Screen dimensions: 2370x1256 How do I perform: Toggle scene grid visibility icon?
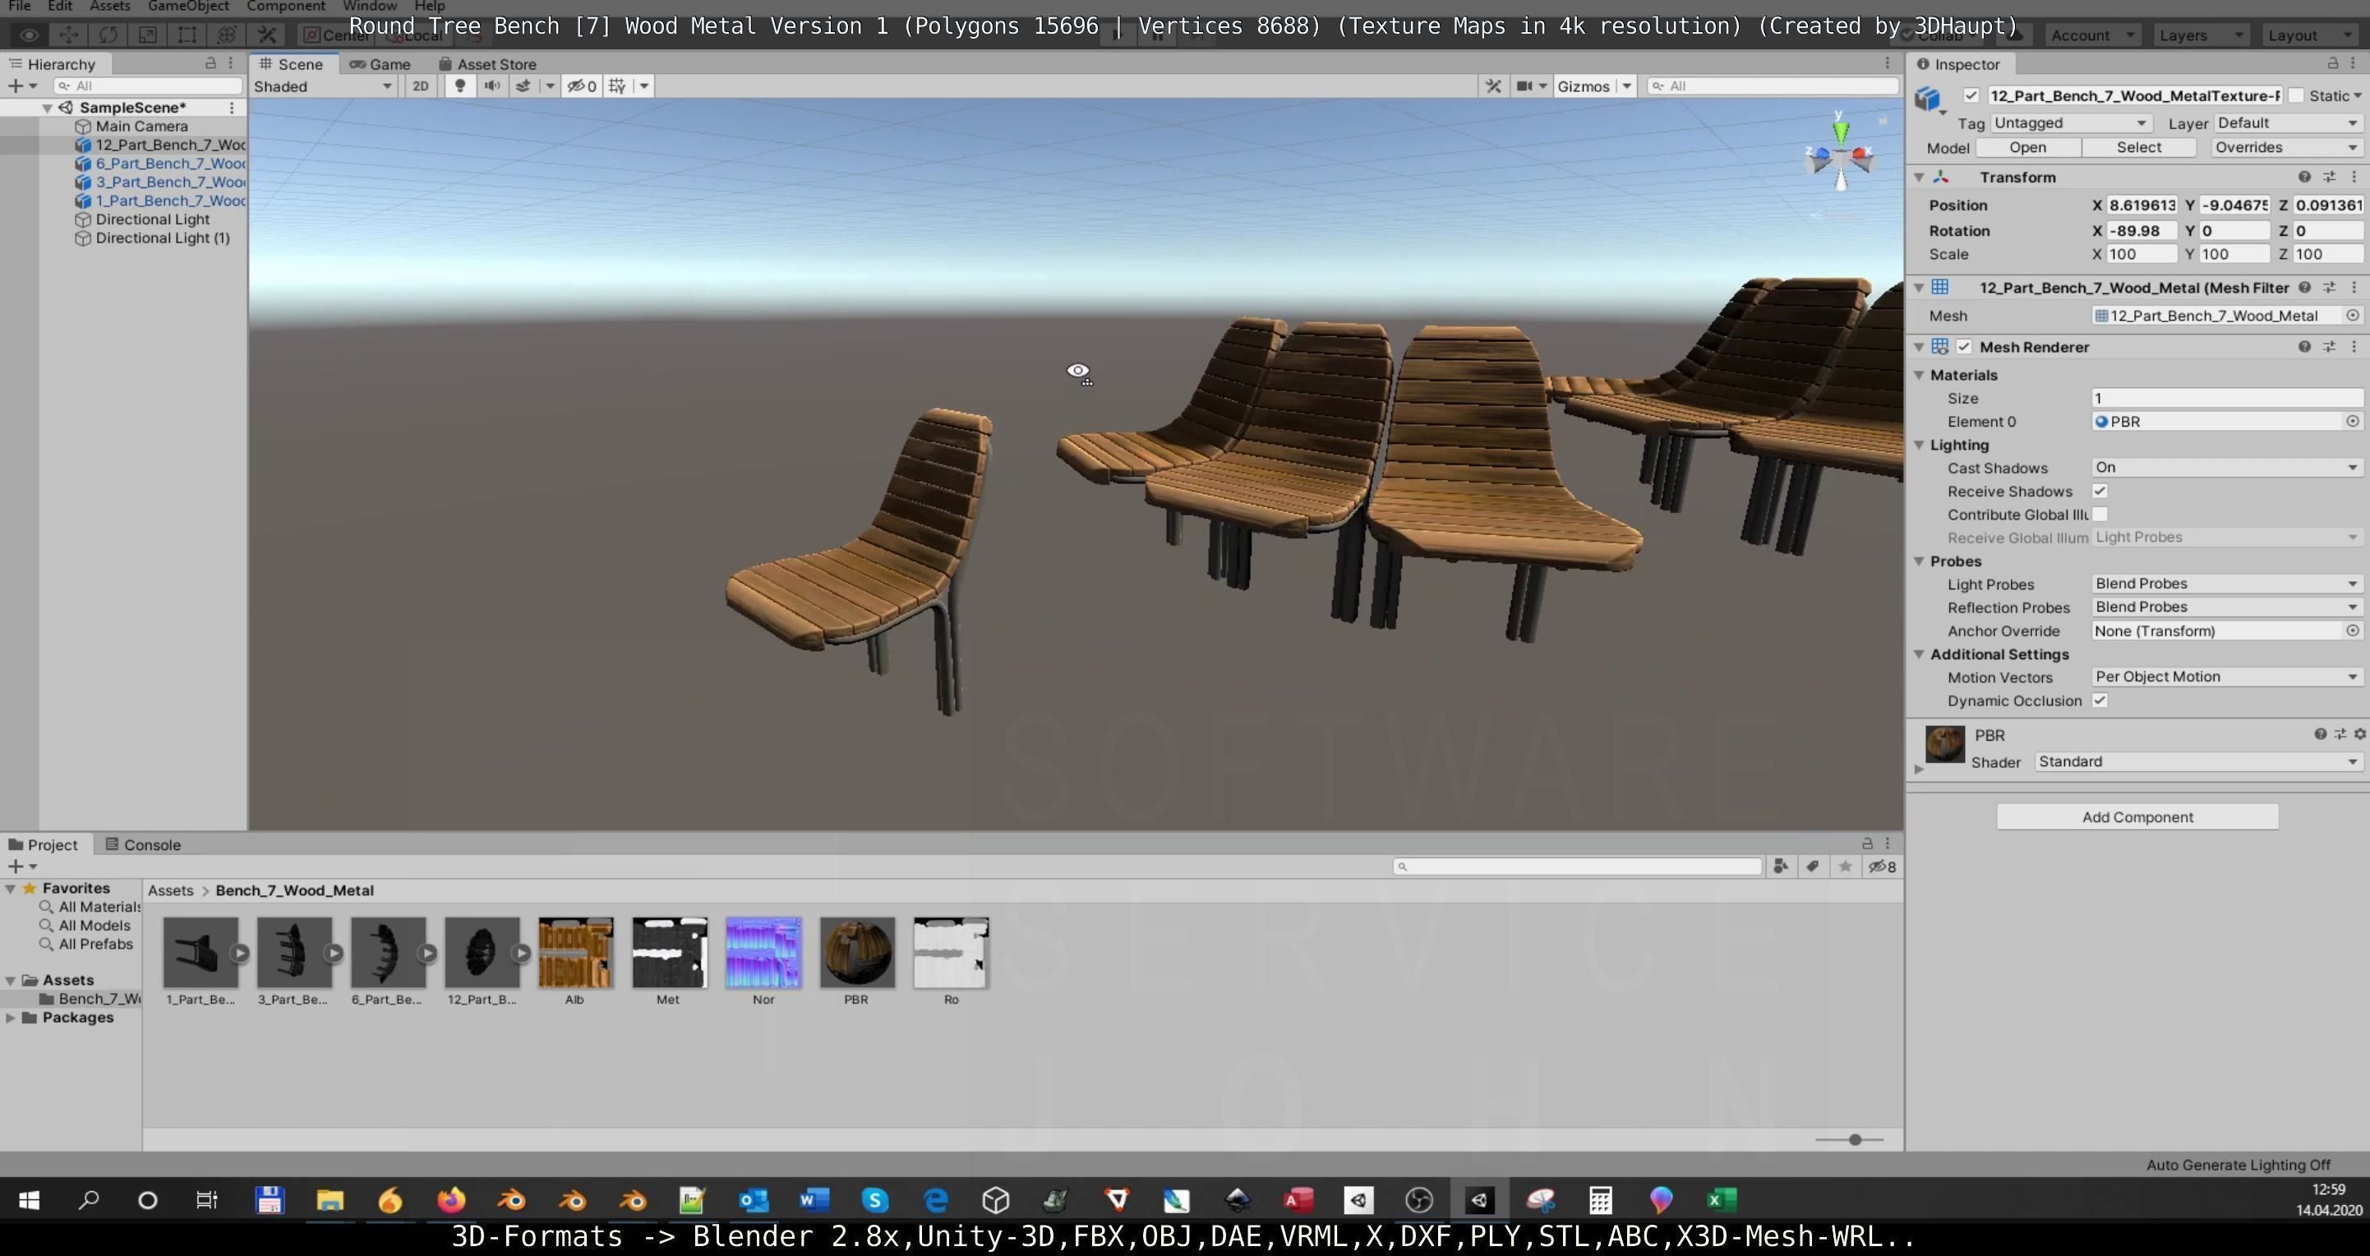(617, 85)
